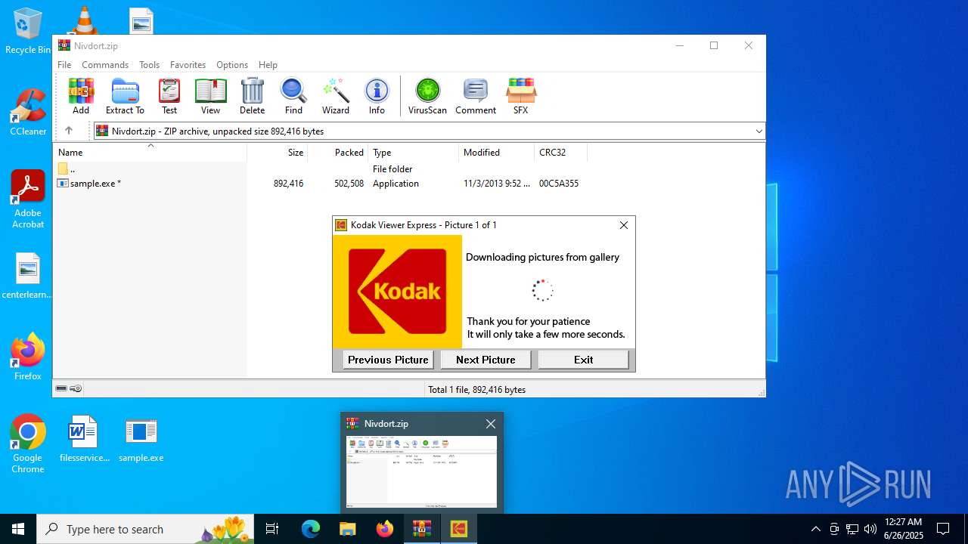Sort by the Packed column header
This screenshot has height=544, width=968.
(x=338, y=153)
